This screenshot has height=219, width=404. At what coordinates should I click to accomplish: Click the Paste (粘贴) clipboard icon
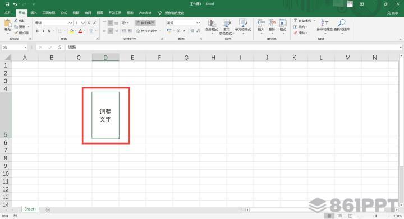8,23
